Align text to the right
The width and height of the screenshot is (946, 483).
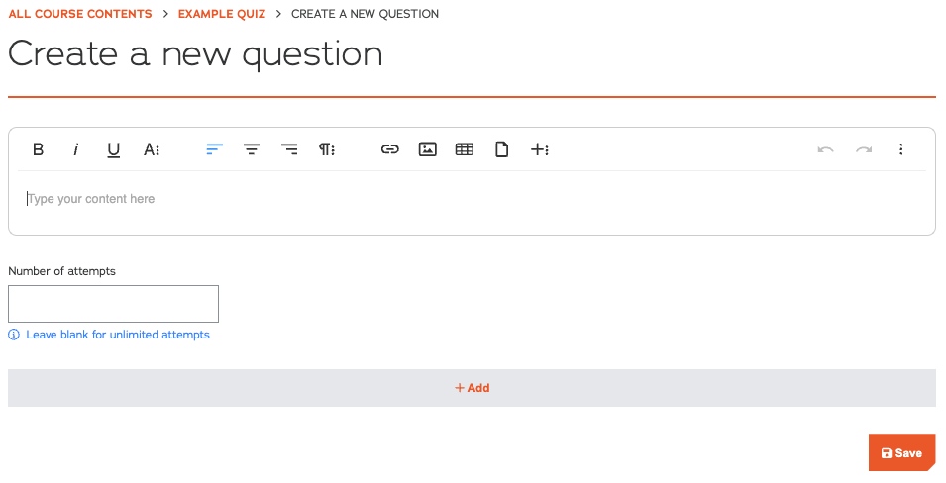289,149
